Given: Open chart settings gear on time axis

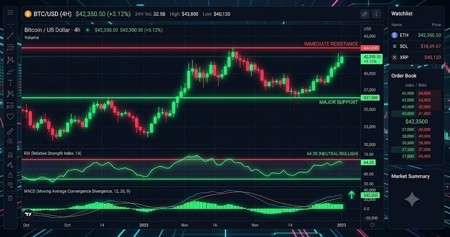Looking at the screenshot, I should pyautogui.click(x=372, y=225).
